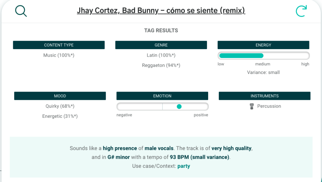Click the magnifying glass search icon

click(21, 11)
